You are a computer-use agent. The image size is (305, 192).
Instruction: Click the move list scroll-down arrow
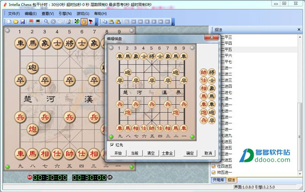tap(300, 174)
